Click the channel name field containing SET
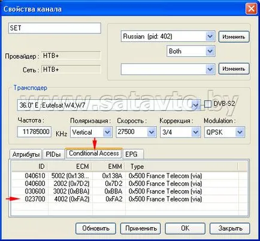Image resolution: width=260 pixels, height=241 pixels. tap(55, 28)
